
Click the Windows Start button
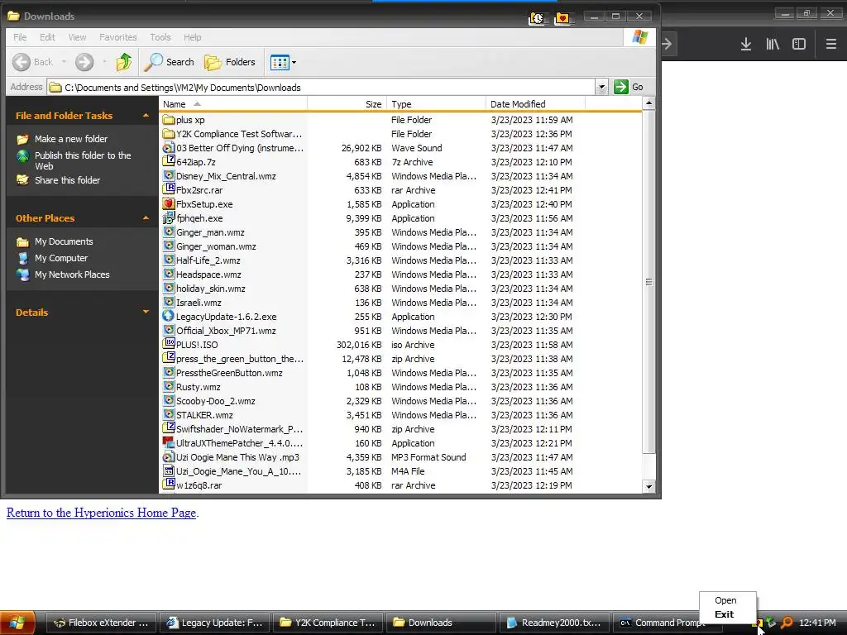coord(18,623)
